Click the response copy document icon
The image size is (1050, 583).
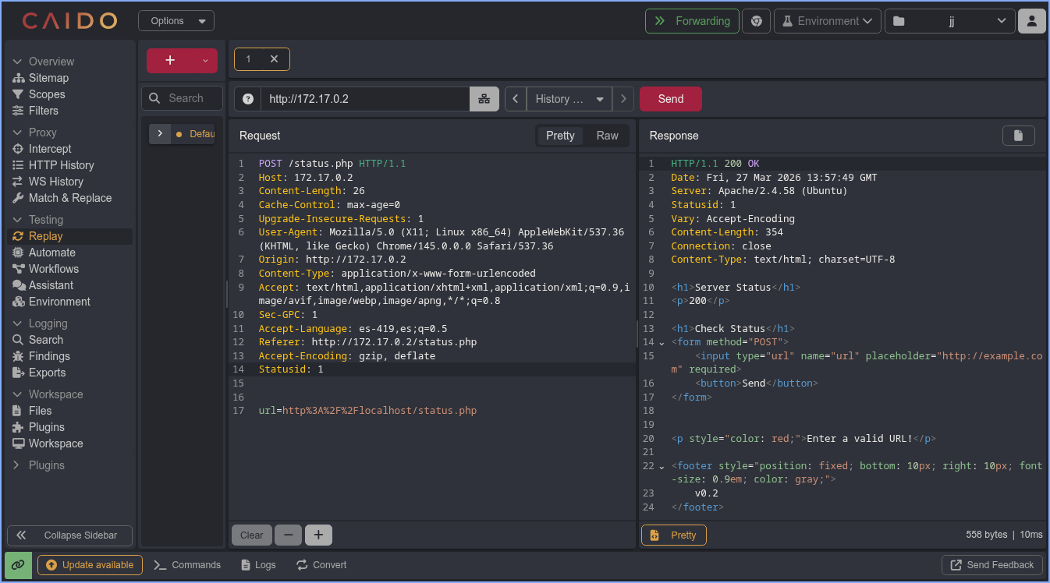[x=1018, y=136]
